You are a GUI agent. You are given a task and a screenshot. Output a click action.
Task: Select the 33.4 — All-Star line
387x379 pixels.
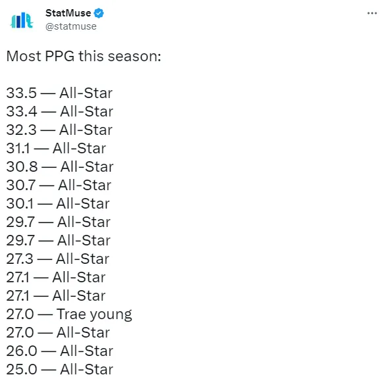tap(60, 111)
